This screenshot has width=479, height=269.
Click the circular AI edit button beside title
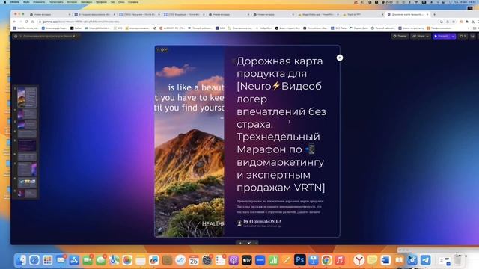pyautogui.click(x=340, y=58)
